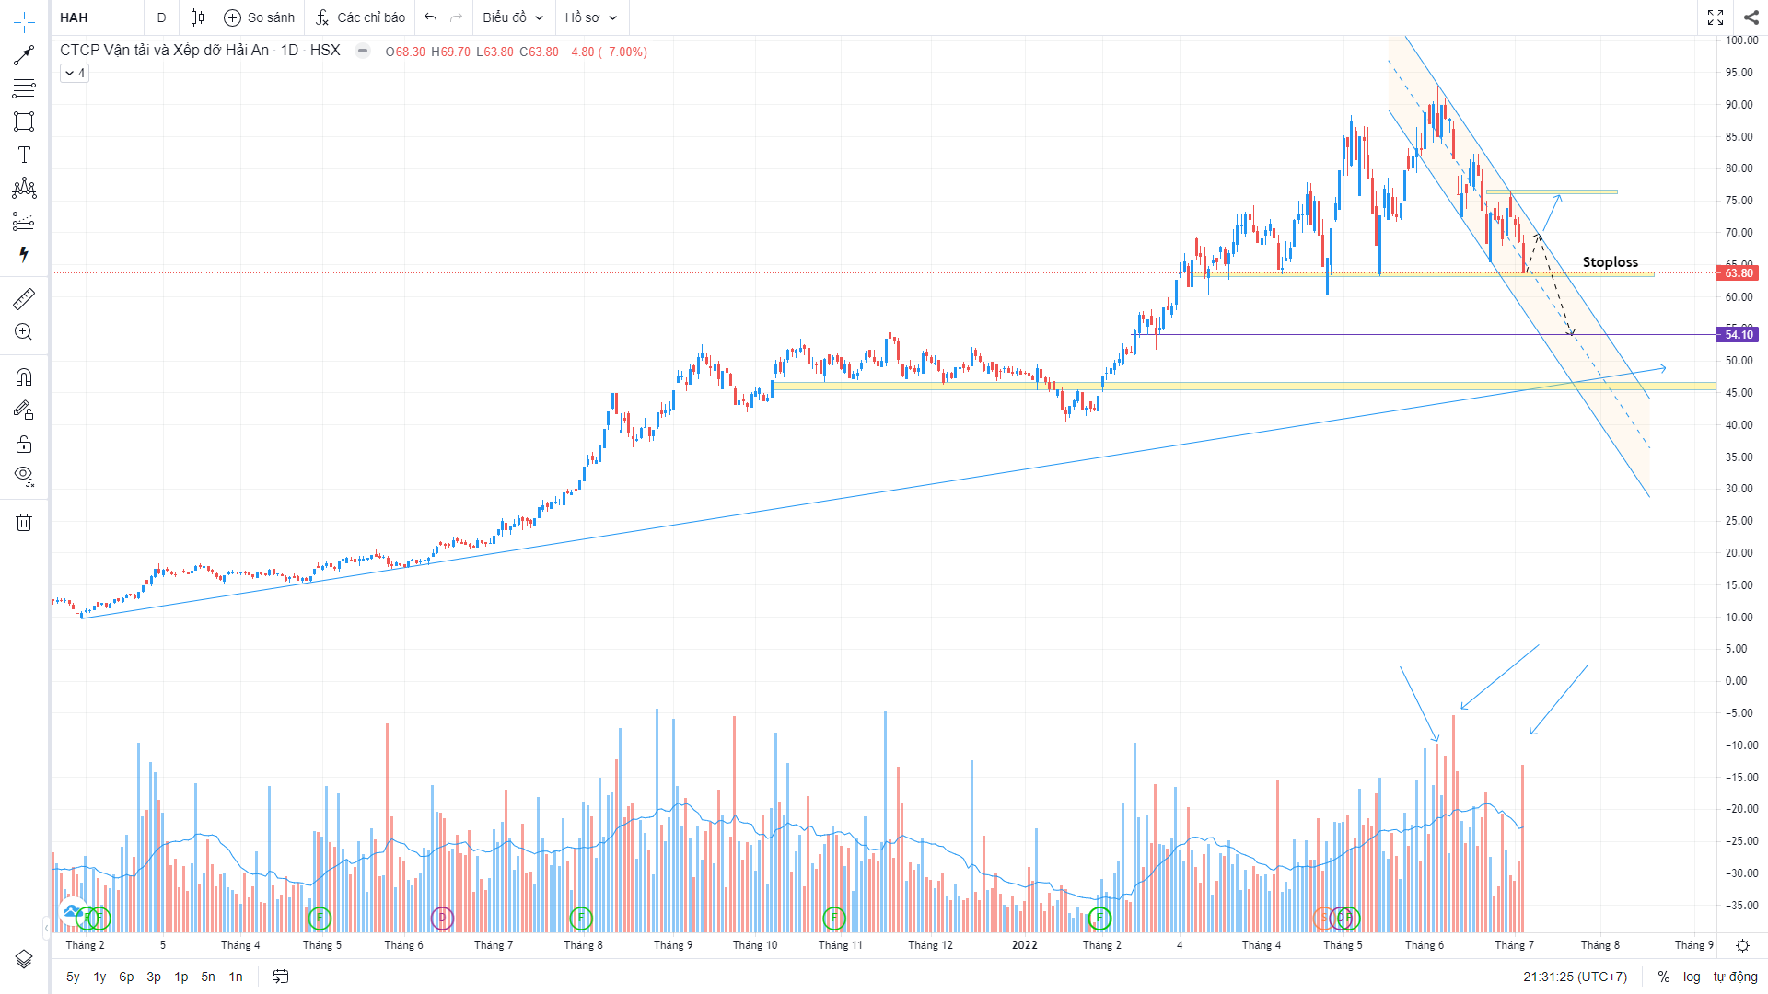
Task: Collapse the left toolbar side handle
Action: [x=47, y=927]
